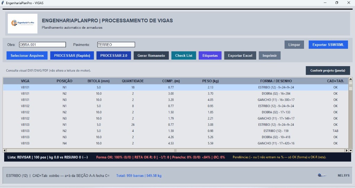Click the Forma OK: 100% status text
Screen dimensions: 355x188
161,157
